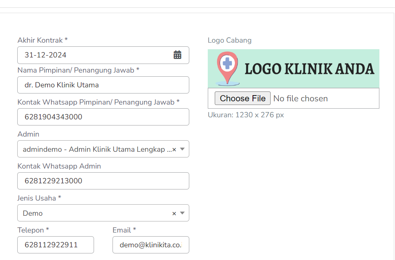Image resolution: width=395 pixels, height=260 pixels.
Task: Click the Nama Pimpinan input field
Action: (103, 85)
